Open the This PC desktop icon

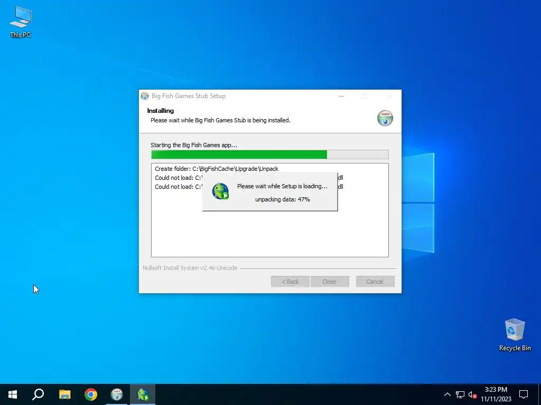tap(21, 22)
